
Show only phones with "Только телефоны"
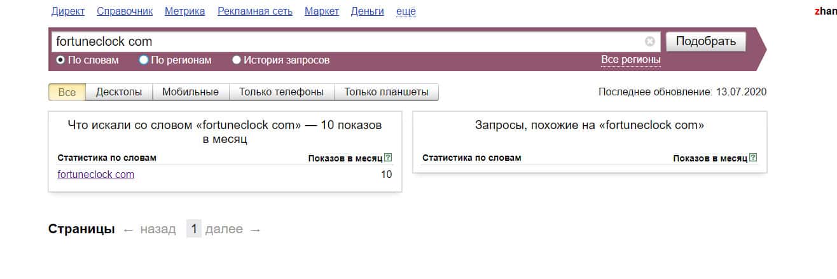tap(281, 92)
